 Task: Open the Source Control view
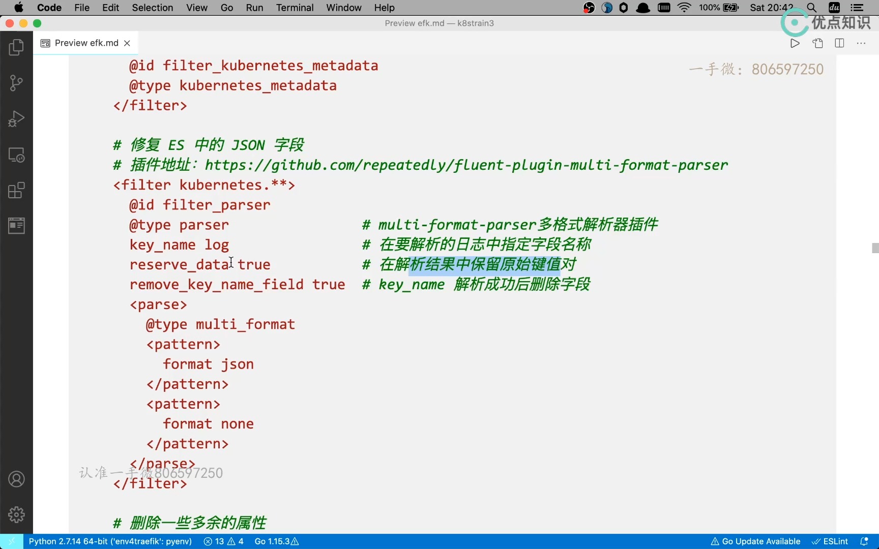pos(16,83)
